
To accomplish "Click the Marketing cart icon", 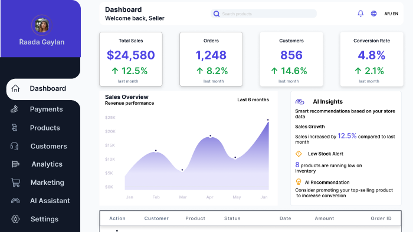I will [x=15, y=183].
